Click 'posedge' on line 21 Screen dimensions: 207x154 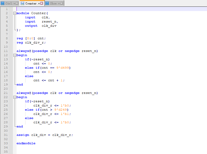[40, 93]
